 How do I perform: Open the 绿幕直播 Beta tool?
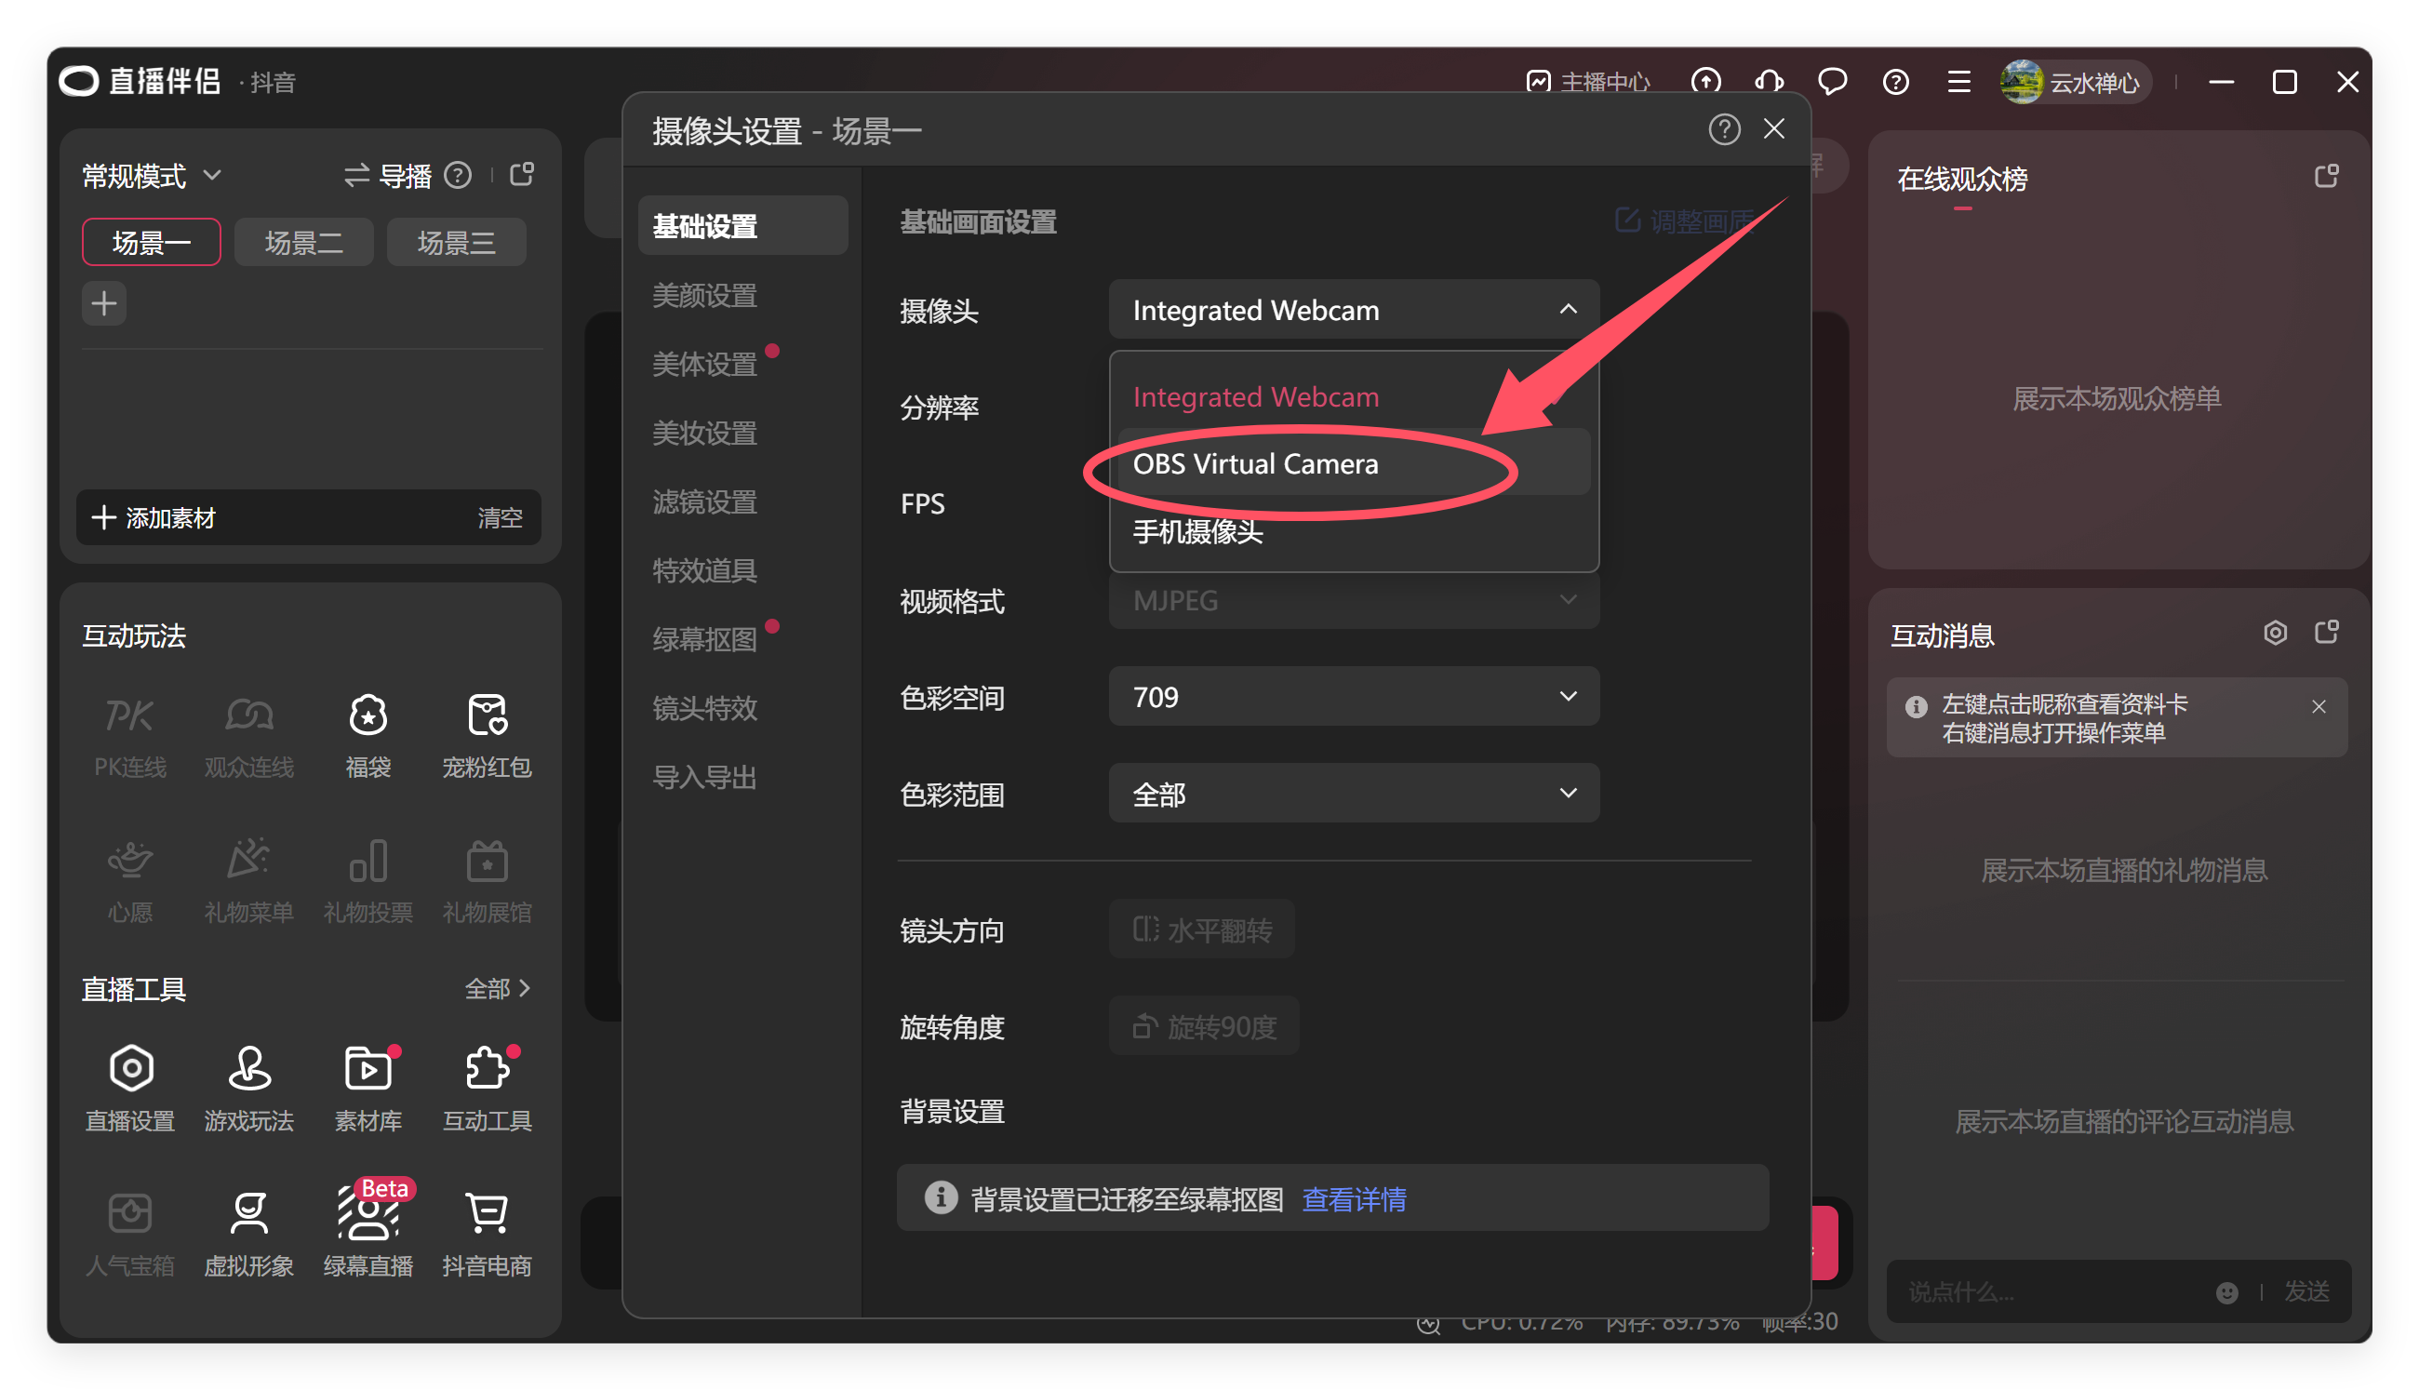368,1230
